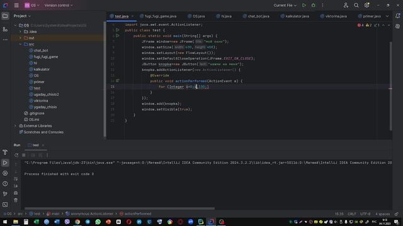
Task: Open AI Assistant spiral icon on right
Action: [397, 26]
